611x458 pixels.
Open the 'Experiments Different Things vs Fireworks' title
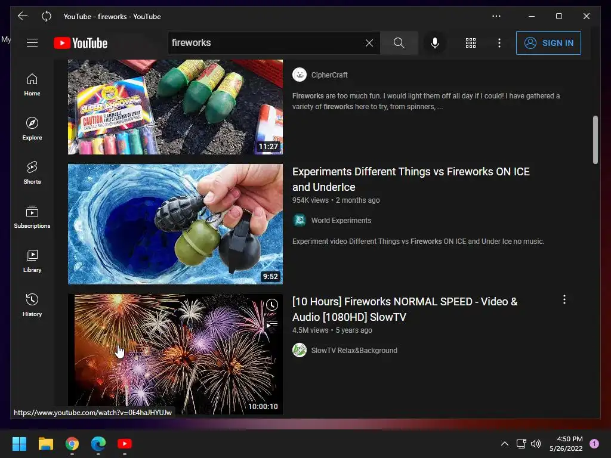tap(411, 179)
